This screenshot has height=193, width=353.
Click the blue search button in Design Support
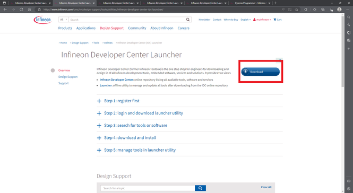pos(200,188)
